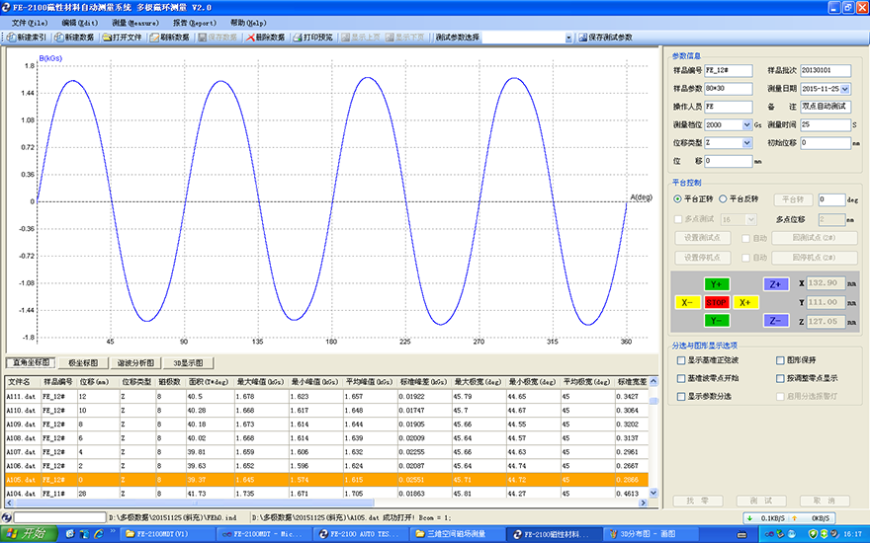Open 编辑(Edit) menu
870x543 pixels.
click(x=80, y=23)
